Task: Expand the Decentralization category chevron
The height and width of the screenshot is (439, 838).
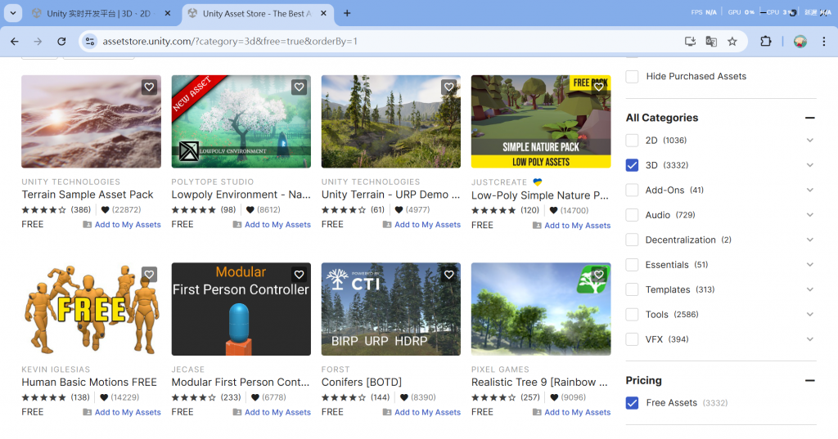Action: (809, 240)
